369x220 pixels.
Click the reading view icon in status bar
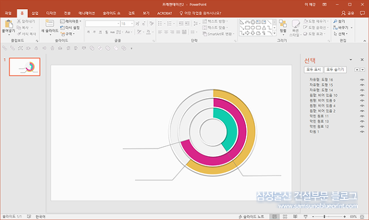click(295, 216)
